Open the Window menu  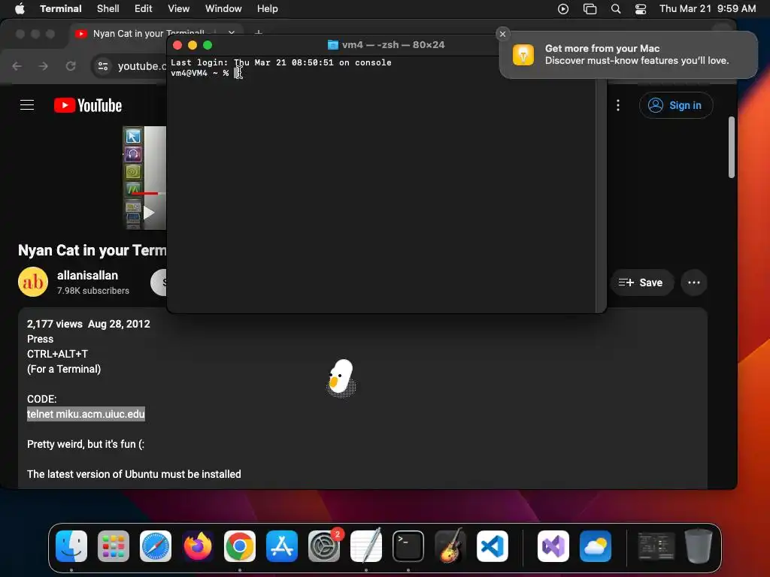tap(223, 8)
